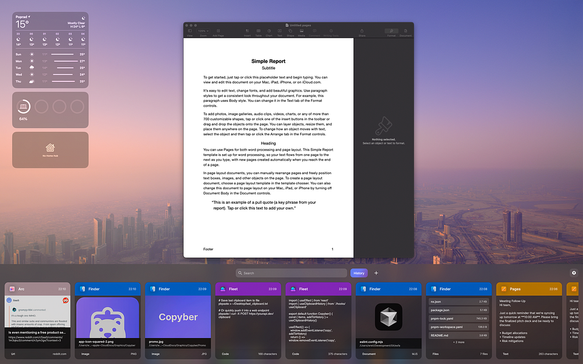
Task: Click Fleet icon on 168 characters card
Action: pyautogui.click(x=223, y=289)
